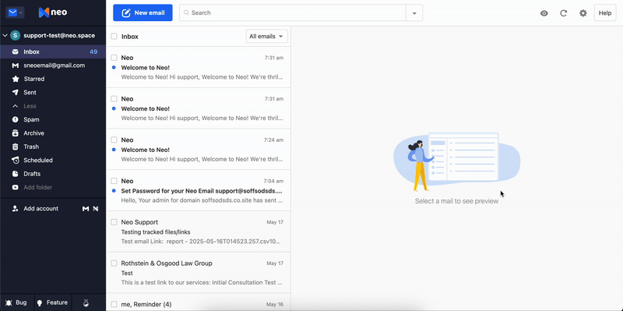
Task: Check the 7:31 am Welcome to Neo email, first one
Action: (x=114, y=58)
